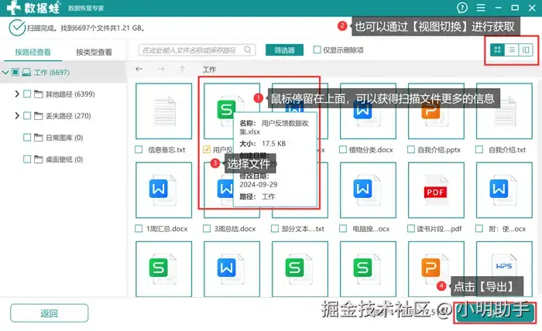Click the WPS file icon in bottom row

pyautogui.click(x=504, y=268)
